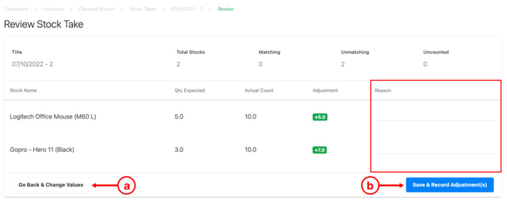The height and width of the screenshot is (202, 507).
Task: Click the green +7.0 adjustment badge
Action: coord(320,150)
